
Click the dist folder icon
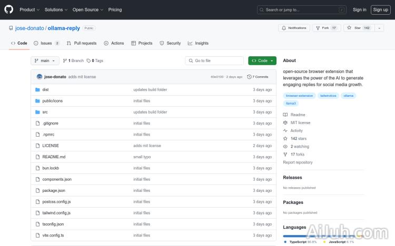point(37,89)
